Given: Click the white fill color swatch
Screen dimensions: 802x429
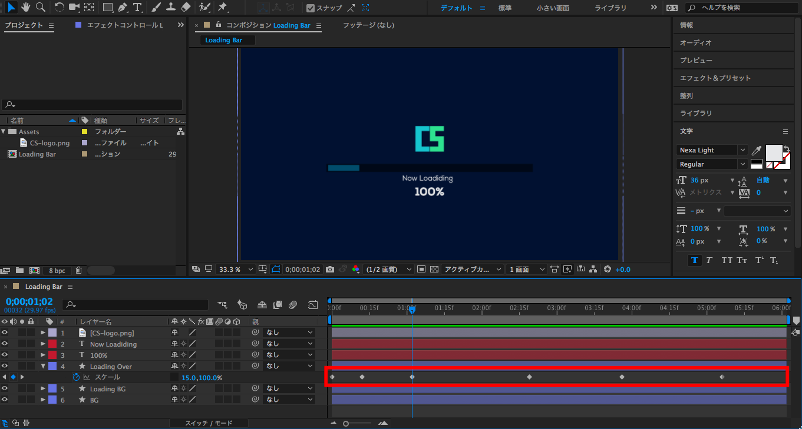Looking at the screenshot, I should point(773,152).
